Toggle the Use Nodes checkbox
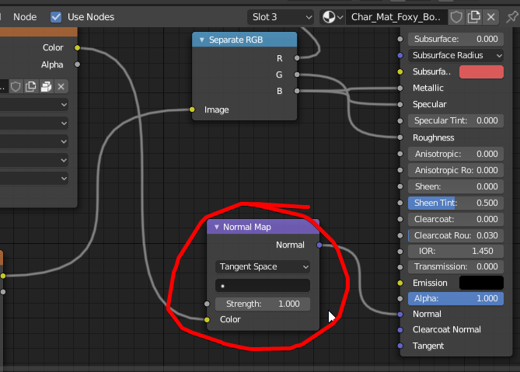Screen dimensions: 520x372 (x=56, y=17)
